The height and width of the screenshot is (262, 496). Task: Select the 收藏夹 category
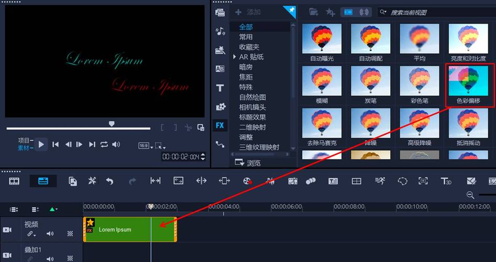tap(249, 47)
